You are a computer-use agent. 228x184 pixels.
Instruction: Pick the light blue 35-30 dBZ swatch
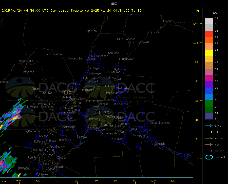tap(209, 97)
